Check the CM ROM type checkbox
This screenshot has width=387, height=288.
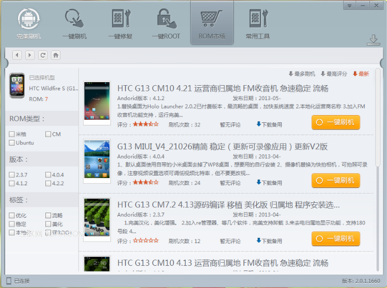click(48, 134)
